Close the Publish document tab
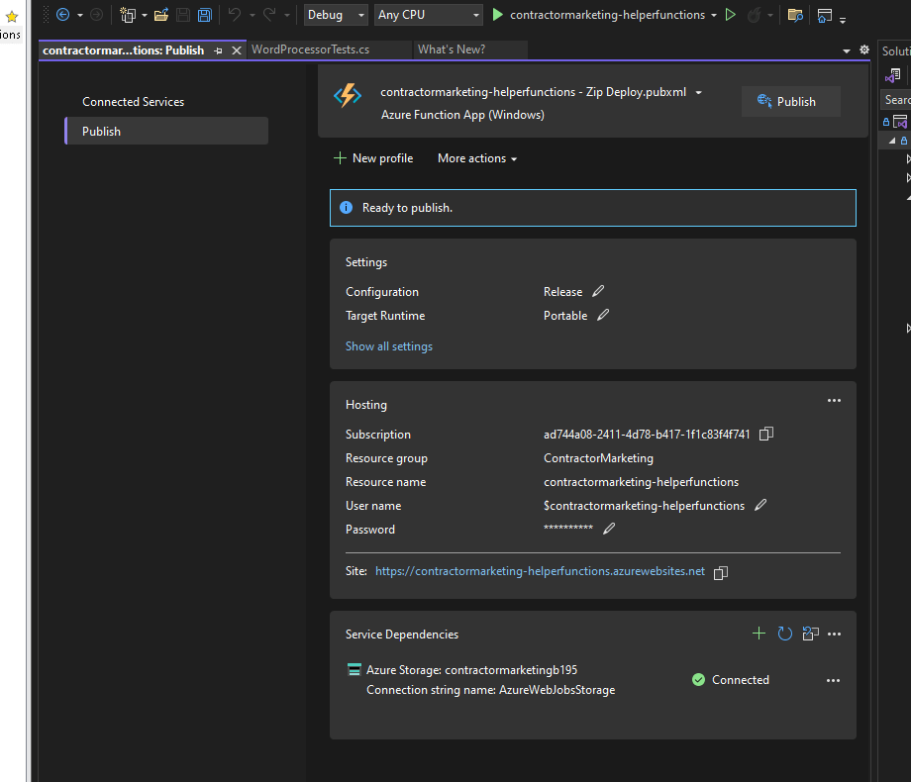Viewport: 911px width, 782px height. 237,50
